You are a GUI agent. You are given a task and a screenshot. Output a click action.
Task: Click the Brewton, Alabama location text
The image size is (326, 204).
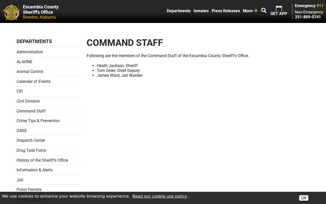[x=39, y=17]
